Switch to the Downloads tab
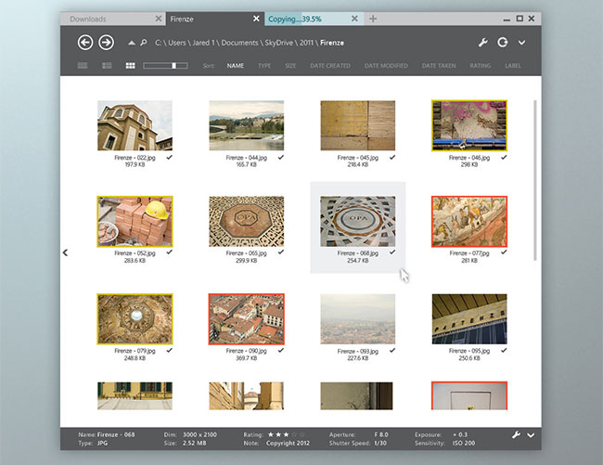 (x=112, y=19)
